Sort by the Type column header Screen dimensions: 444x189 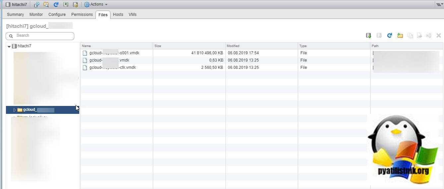click(334, 46)
